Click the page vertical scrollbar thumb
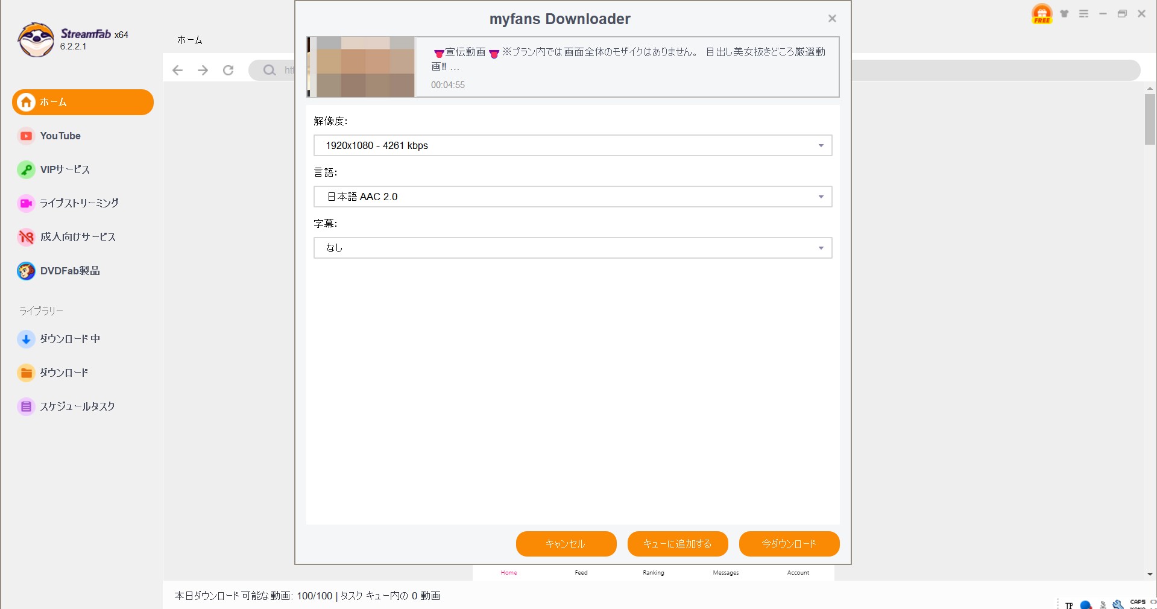 click(x=1150, y=119)
